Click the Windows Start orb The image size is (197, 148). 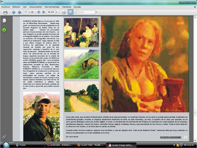tap(6, 145)
